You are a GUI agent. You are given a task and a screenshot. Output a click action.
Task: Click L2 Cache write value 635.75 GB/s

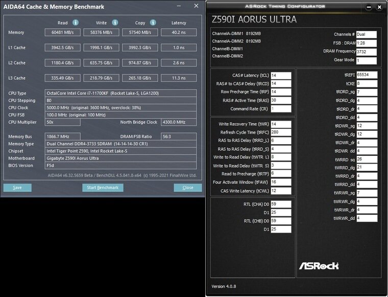pos(101,63)
